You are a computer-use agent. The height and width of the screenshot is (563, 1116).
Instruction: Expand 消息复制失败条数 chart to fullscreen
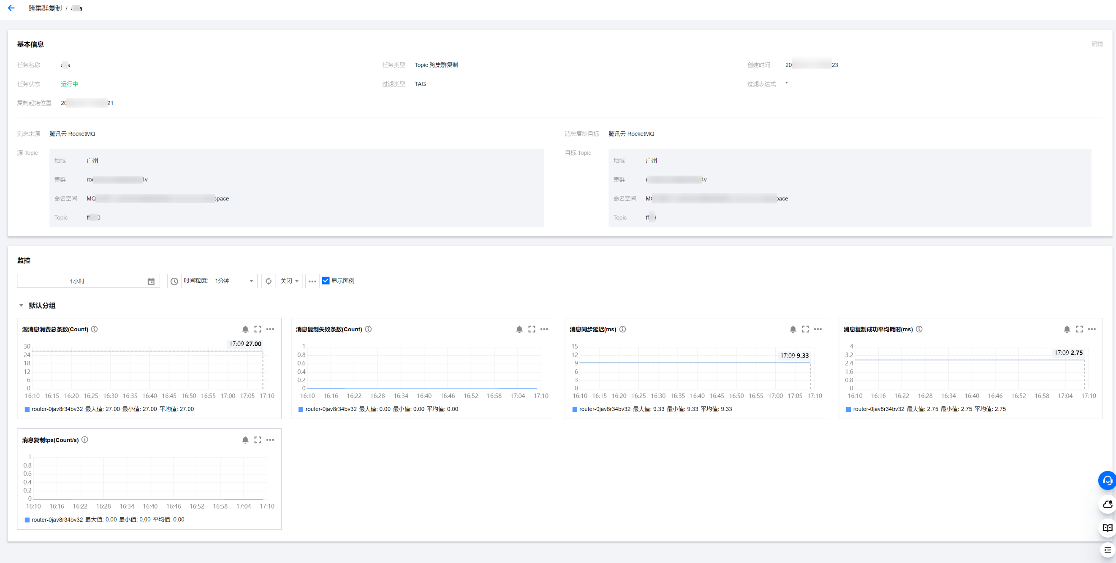[532, 329]
